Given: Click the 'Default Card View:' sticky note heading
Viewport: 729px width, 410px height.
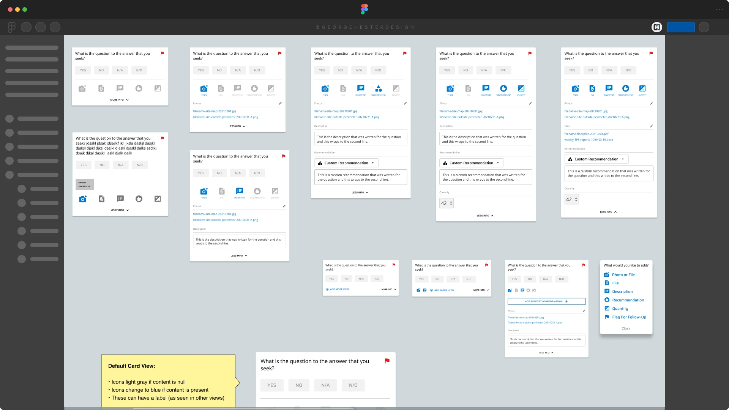Looking at the screenshot, I should 132,366.
